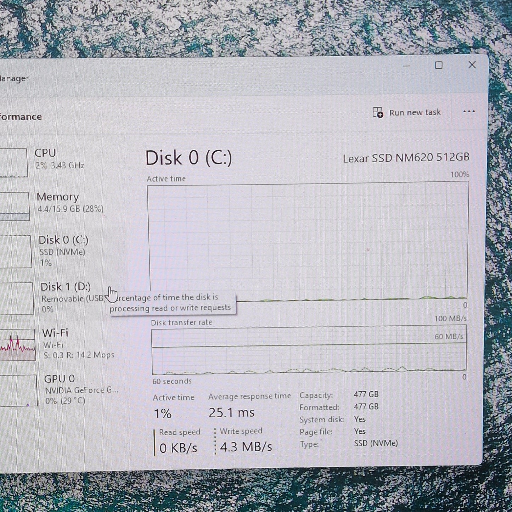The width and height of the screenshot is (512, 512).
Task: Click the 60 MB/s graph marker label
Action: click(449, 336)
